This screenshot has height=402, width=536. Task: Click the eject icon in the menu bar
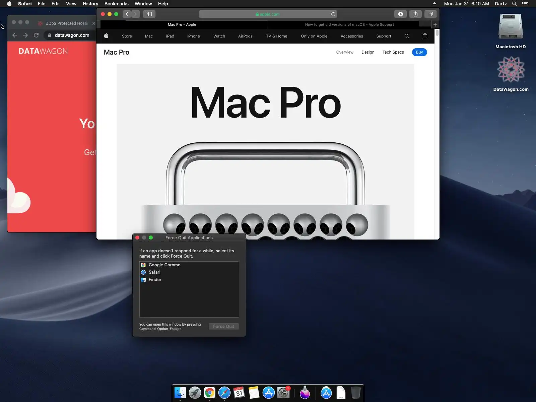click(x=434, y=4)
